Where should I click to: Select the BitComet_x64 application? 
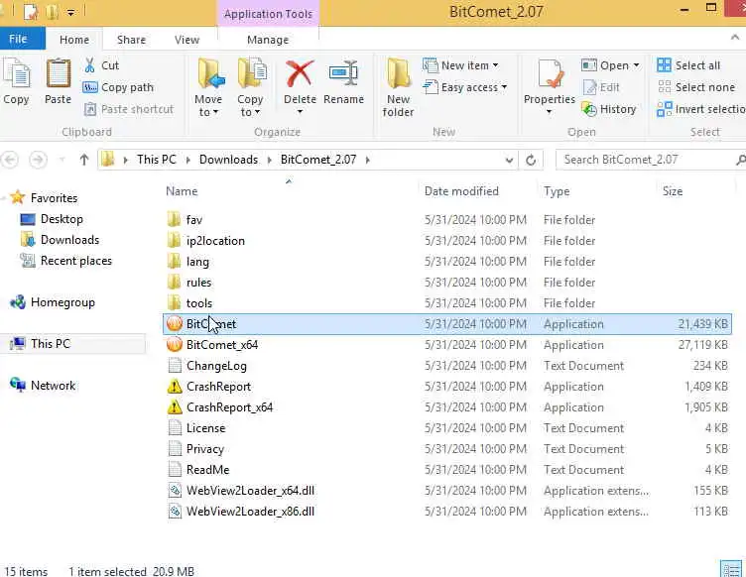click(221, 345)
